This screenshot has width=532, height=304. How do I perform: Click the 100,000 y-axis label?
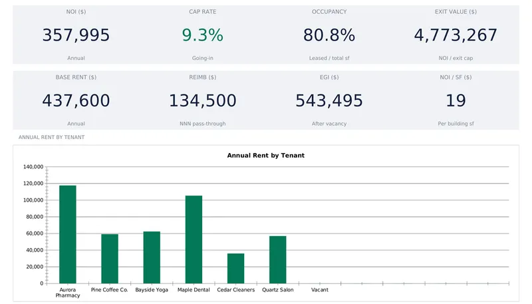click(x=33, y=200)
